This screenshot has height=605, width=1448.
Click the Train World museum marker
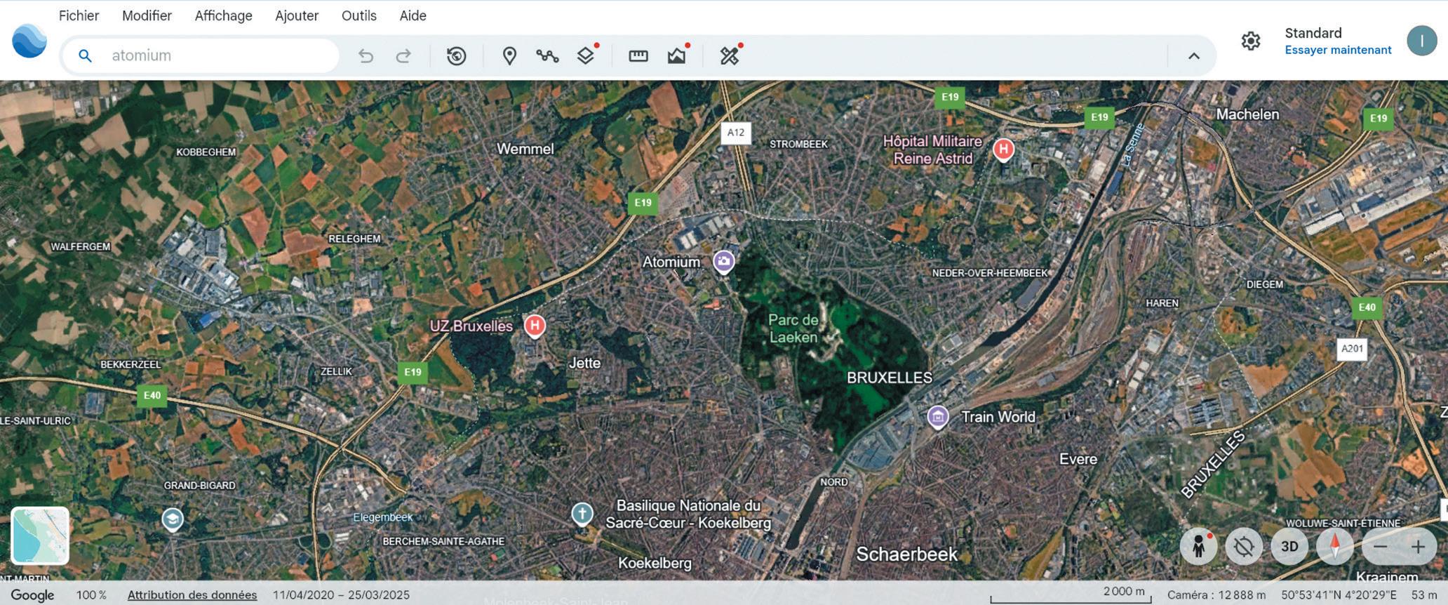coord(938,417)
